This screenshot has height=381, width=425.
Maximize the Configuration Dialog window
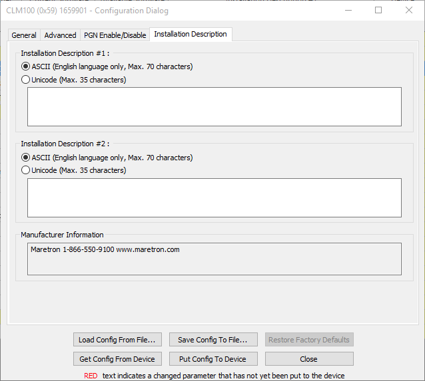click(x=378, y=10)
